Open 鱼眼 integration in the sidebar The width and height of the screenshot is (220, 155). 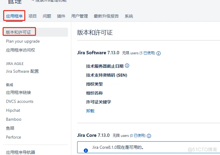click(x=10, y=128)
